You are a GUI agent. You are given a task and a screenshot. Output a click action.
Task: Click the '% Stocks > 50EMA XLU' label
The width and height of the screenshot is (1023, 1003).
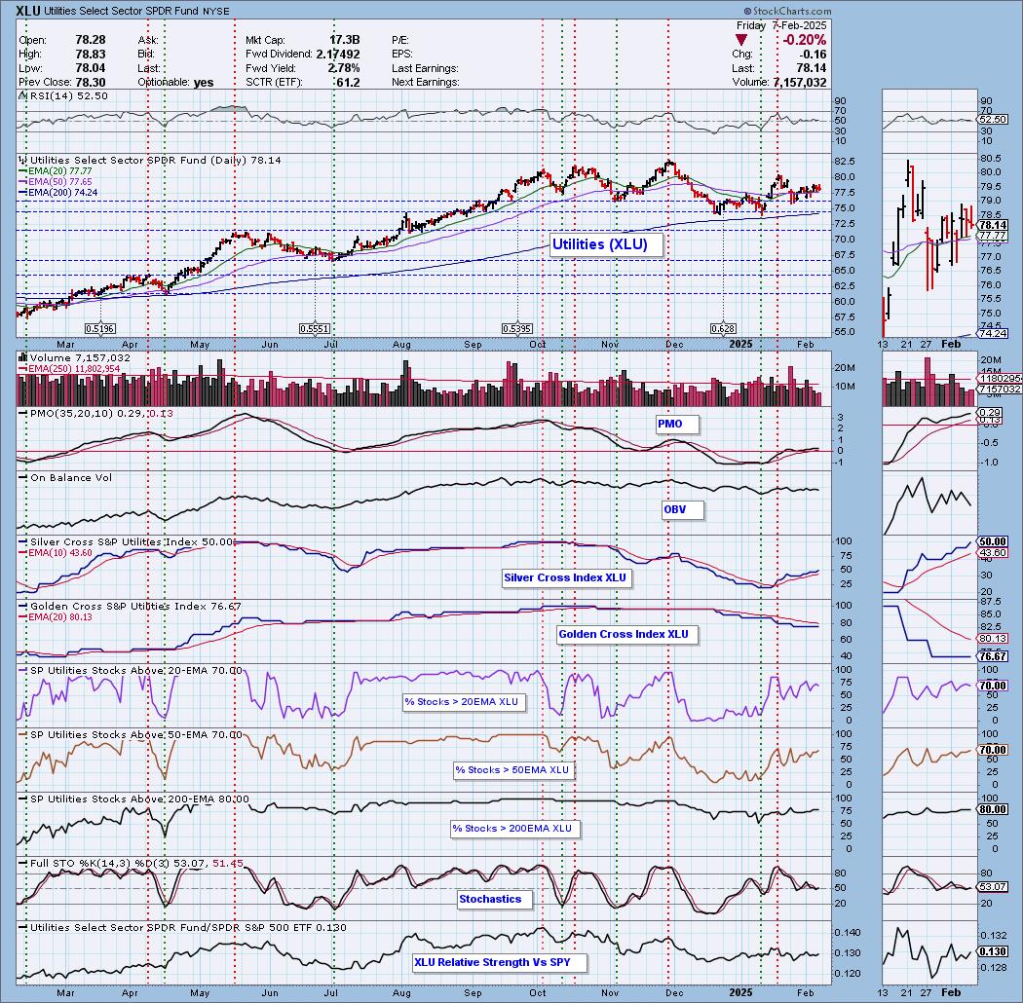click(x=512, y=769)
